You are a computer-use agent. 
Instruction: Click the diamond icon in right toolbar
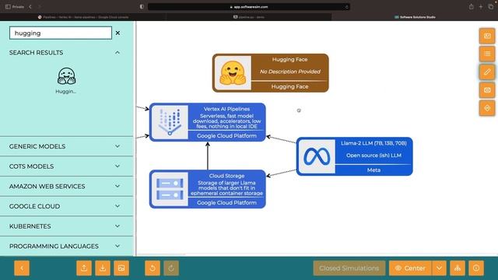[x=487, y=108]
